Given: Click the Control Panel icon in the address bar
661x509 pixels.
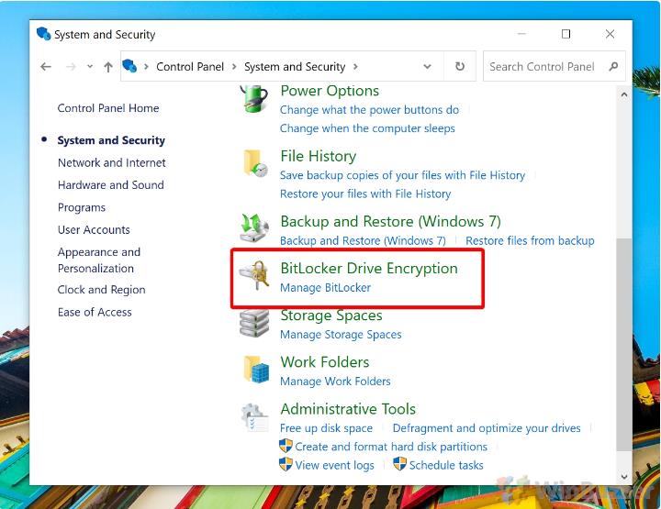Looking at the screenshot, I should point(129,66).
